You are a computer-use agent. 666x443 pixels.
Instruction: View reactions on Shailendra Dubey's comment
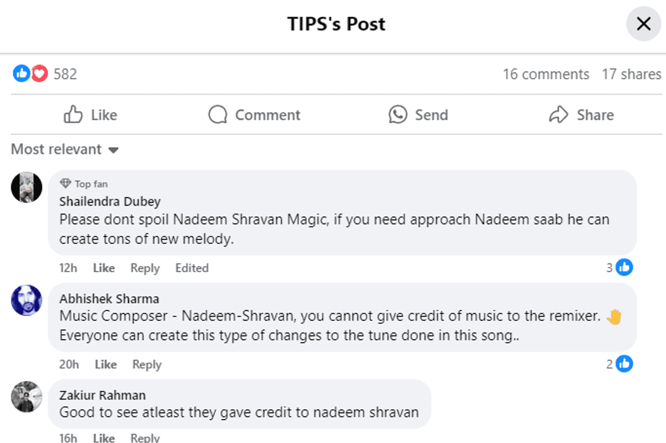tap(619, 268)
